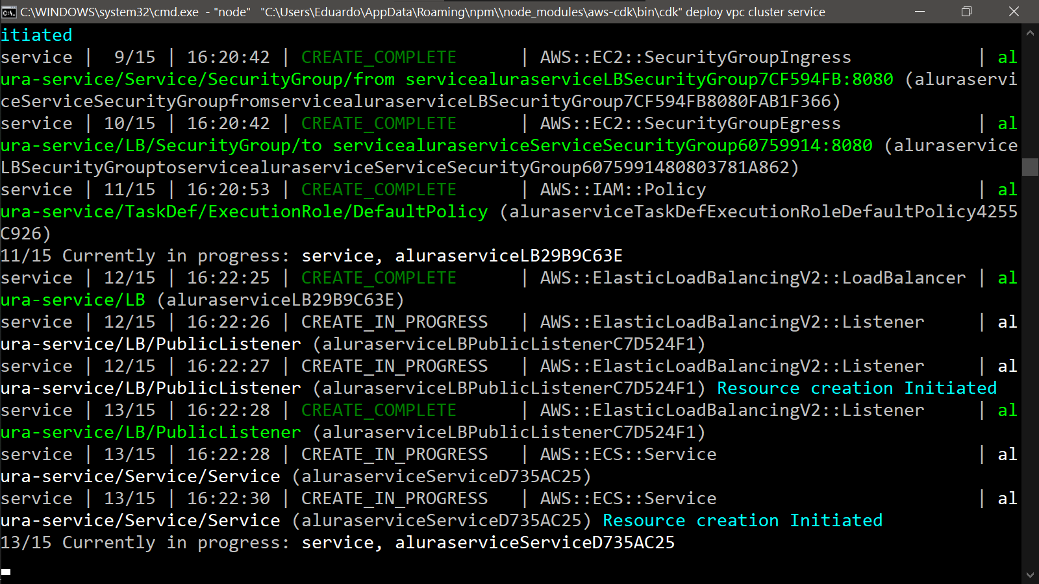The width and height of the screenshot is (1039, 584).
Task: Click the green text ura-service/LB (aluraserviceLB29B9C63E)
Action: 203,300
